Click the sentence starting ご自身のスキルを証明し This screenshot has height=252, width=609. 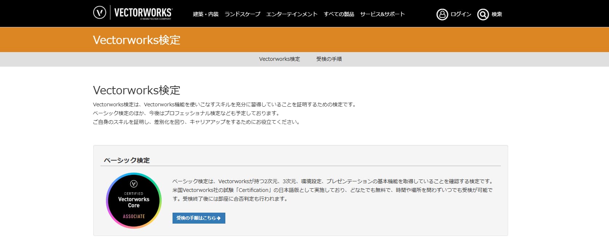[197, 122]
